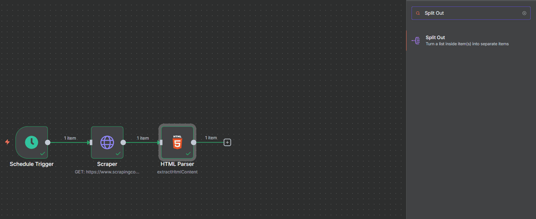Select the HTML Parser node icon

[177, 142]
